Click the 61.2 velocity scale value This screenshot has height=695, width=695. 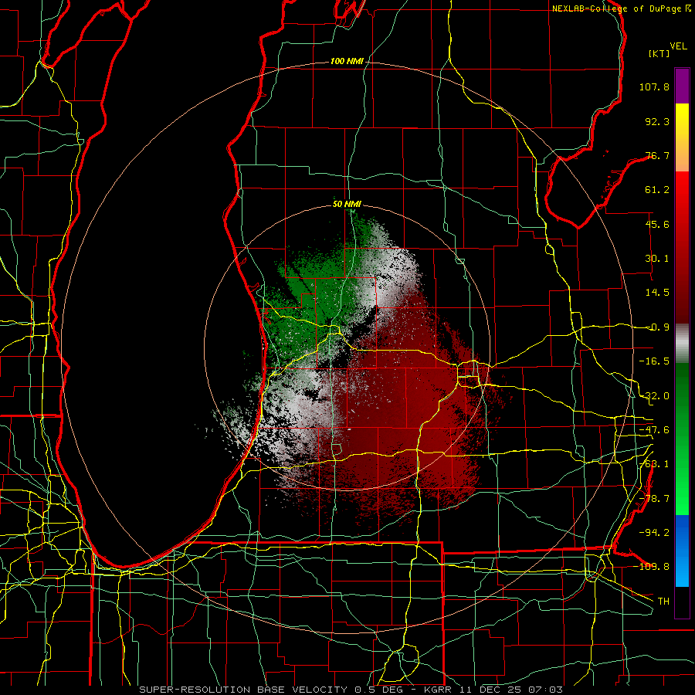coord(657,190)
